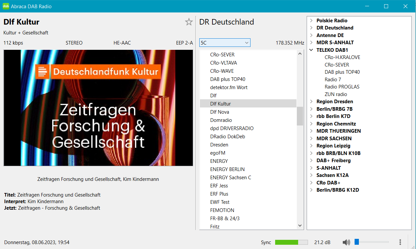This screenshot has width=416, height=249.
Task: Expand the MDR SACHSEN ensemble node
Action: pos(311,139)
